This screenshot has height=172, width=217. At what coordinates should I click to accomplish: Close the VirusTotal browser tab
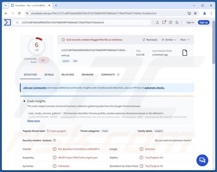coord(49,5)
